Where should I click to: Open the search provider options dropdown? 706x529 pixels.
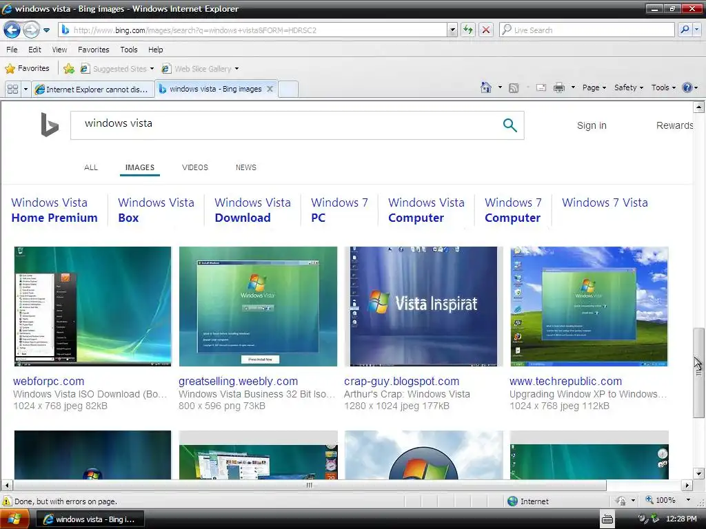[x=696, y=30]
